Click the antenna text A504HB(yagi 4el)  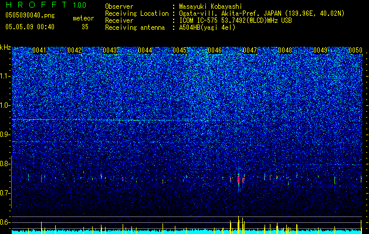coord(207,27)
